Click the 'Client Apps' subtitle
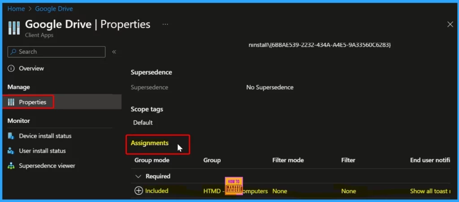The image size is (459, 202). (39, 35)
